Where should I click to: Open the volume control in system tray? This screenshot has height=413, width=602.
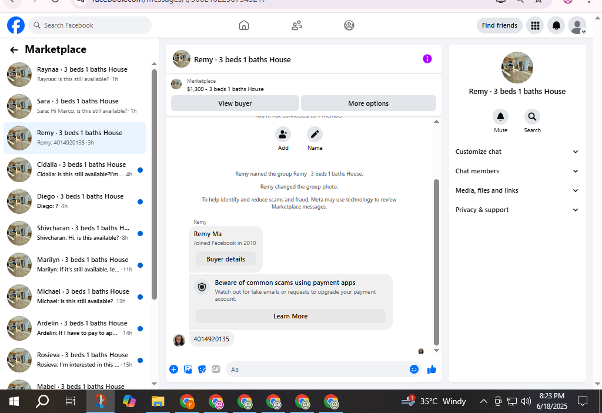click(x=526, y=401)
